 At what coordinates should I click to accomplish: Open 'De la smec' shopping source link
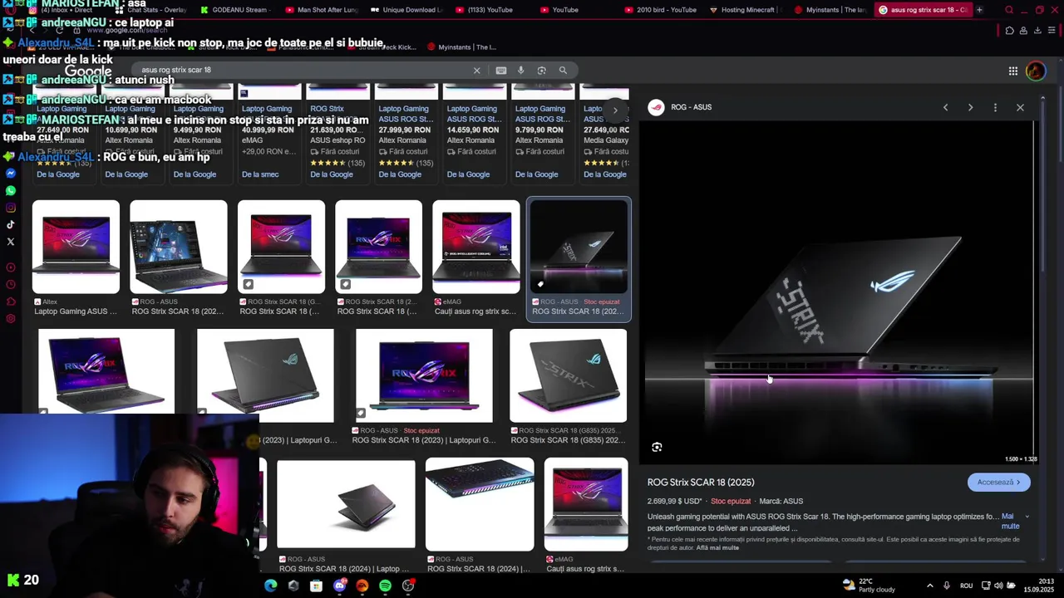coord(260,174)
